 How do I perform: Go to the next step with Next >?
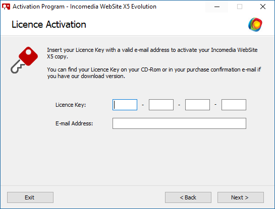click(241, 197)
